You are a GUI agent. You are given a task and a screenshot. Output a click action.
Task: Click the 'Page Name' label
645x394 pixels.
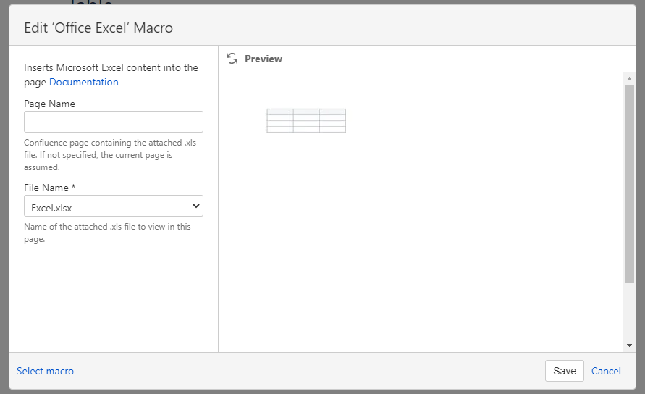(x=49, y=104)
